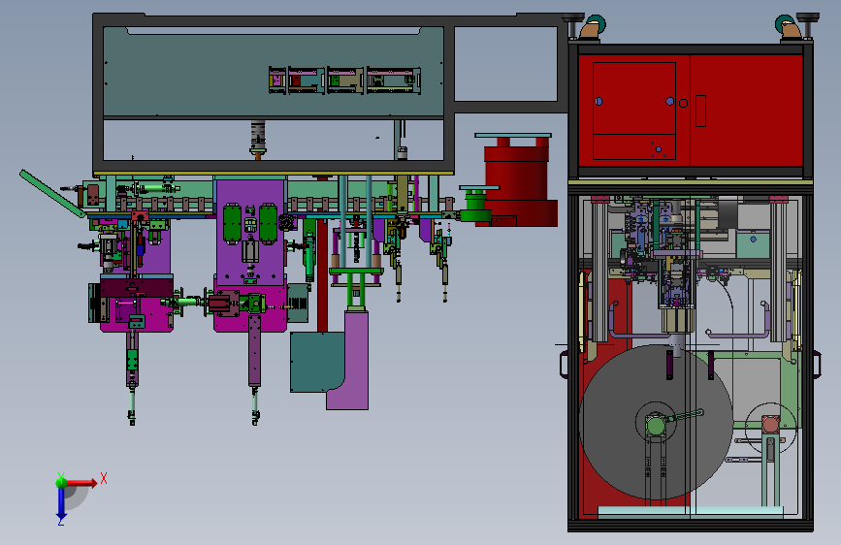The height and width of the screenshot is (545, 841).
Task: Select the rectangular handle on the right red door
Action: click(700, 112)
